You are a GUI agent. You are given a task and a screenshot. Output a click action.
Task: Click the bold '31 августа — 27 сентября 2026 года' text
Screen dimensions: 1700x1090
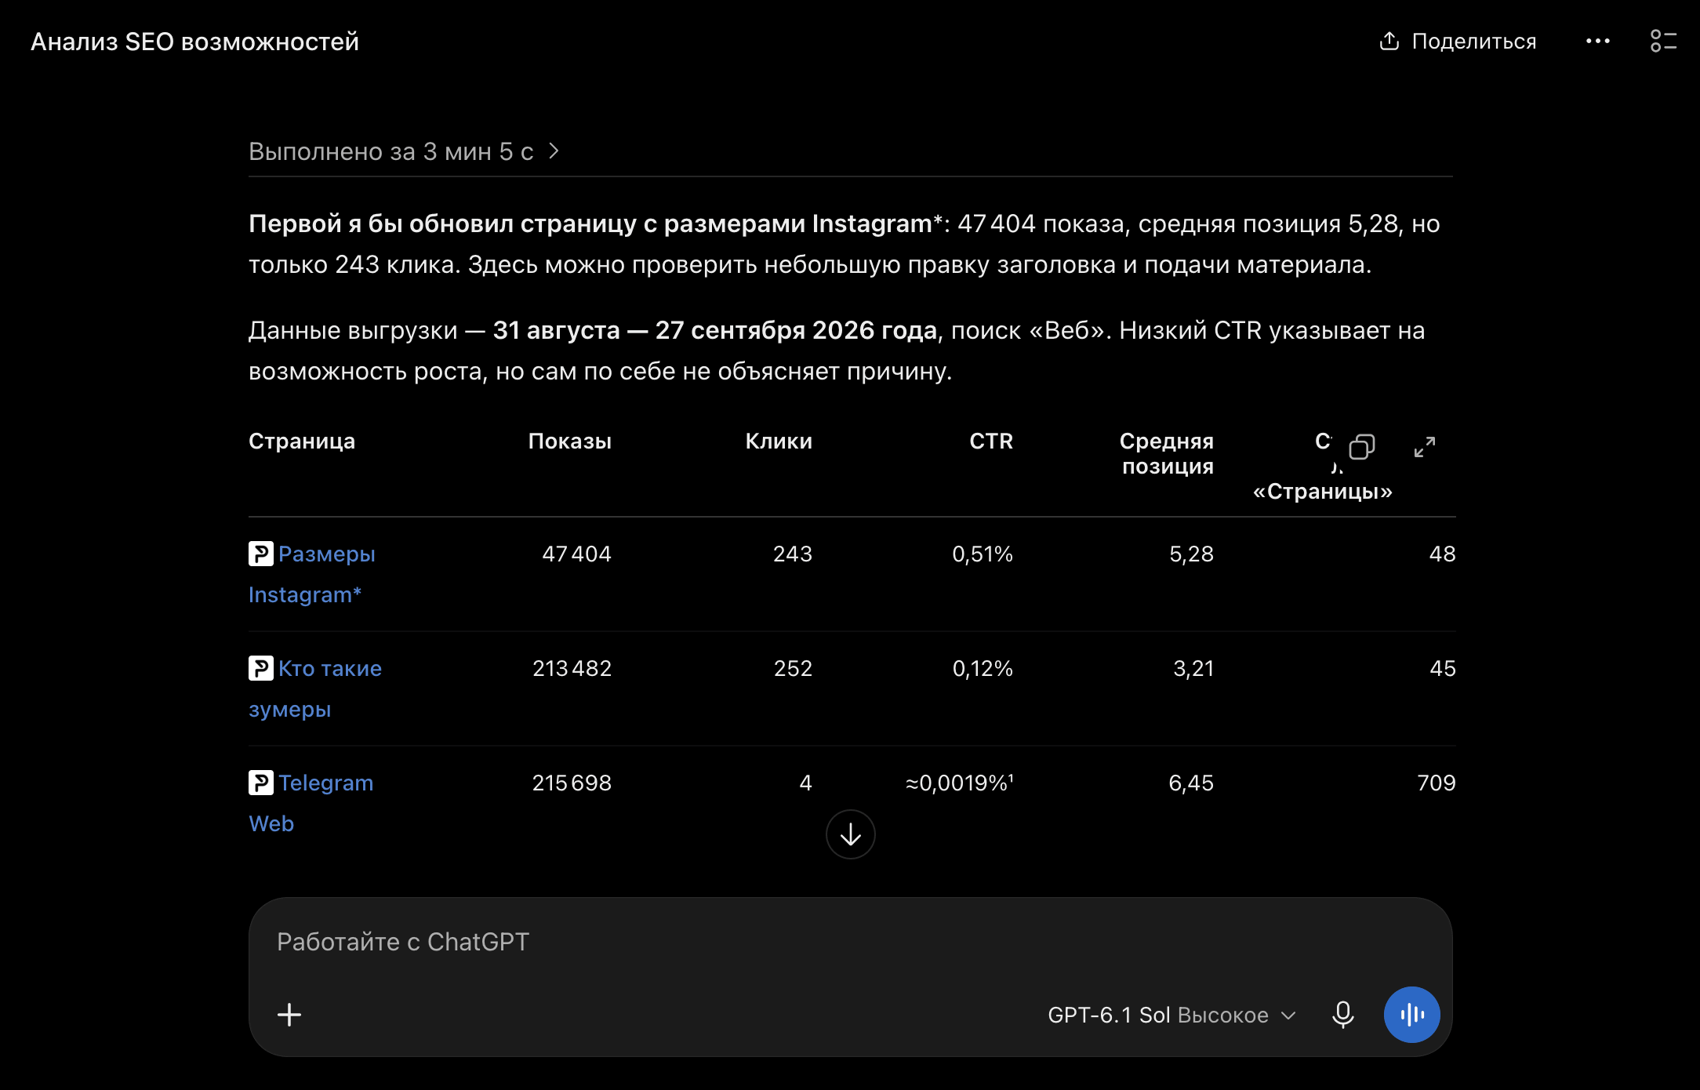point(714,330)
